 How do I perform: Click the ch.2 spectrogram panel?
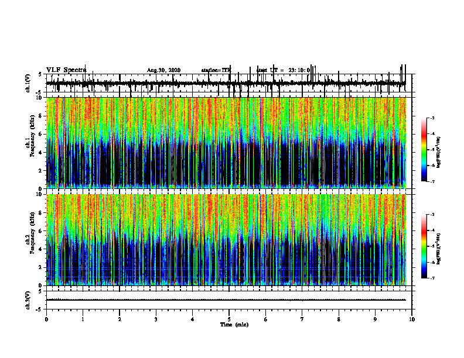226,240
